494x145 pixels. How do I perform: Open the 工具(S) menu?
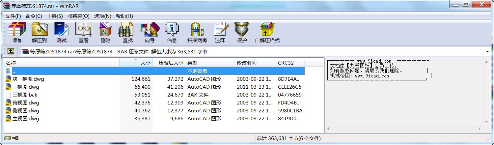(x=55, y=16)
